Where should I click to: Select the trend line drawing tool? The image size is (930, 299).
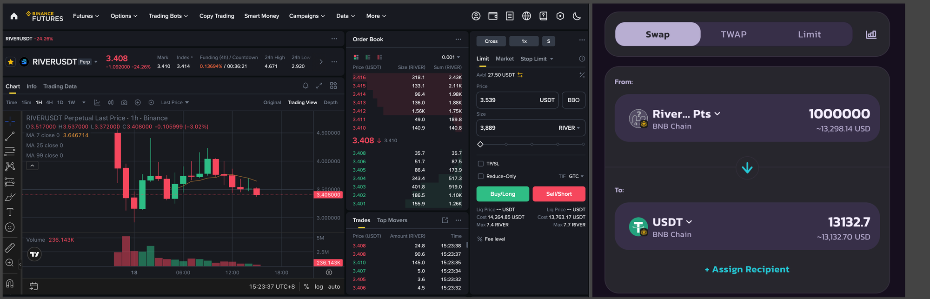[x=10, y=136]
